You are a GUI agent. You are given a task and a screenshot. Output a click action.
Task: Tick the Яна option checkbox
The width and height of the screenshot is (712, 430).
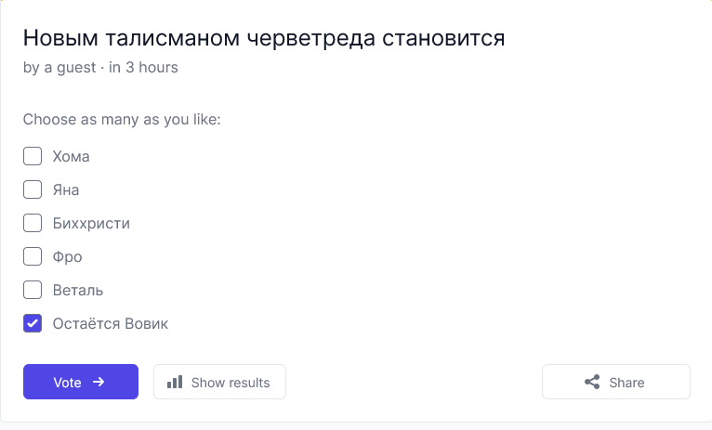[x=33, y=189]
